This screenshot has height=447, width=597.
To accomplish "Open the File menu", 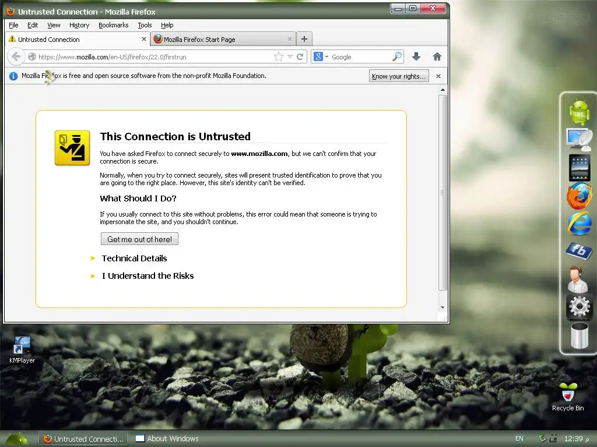I will click(13, 25).
